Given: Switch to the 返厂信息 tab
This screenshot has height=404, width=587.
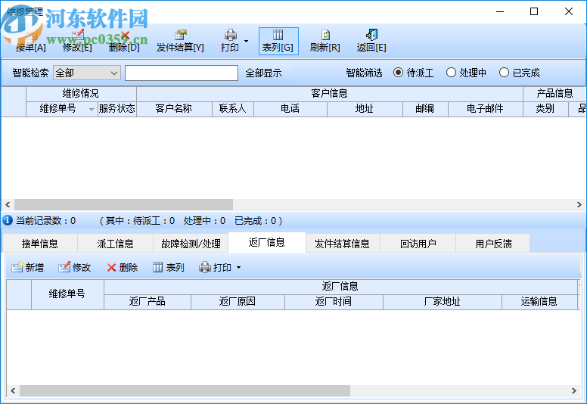Looking at the screenshot, I should coord(267,243).
